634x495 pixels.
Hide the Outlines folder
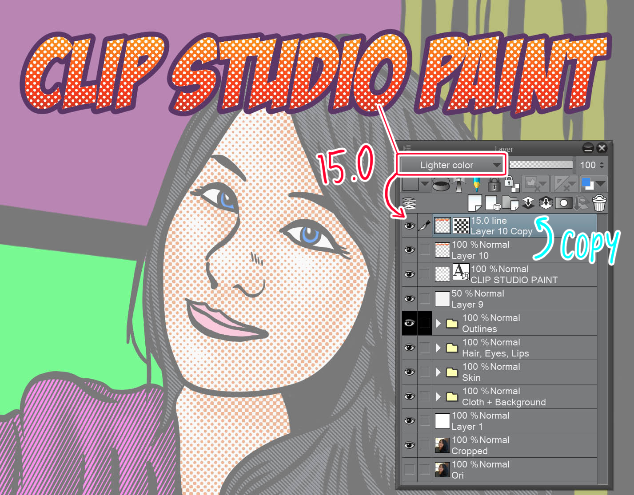tap(409, 323)
